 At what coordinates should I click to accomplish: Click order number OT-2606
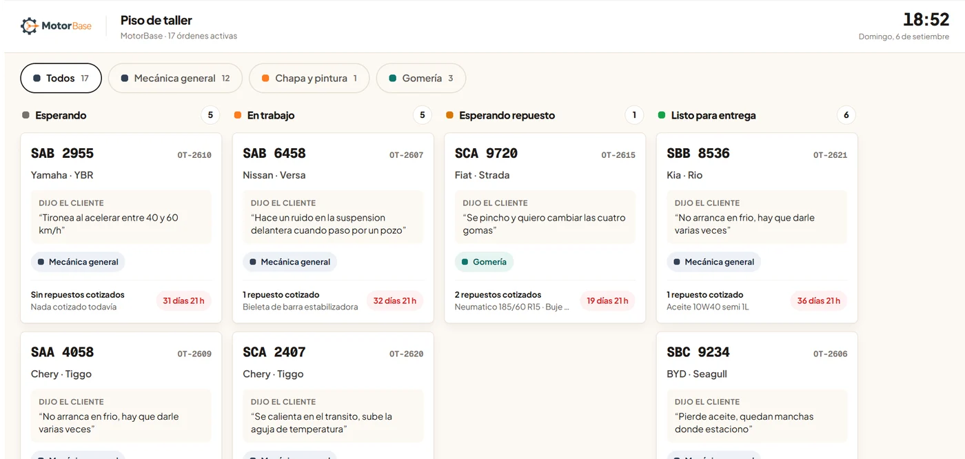point(830,354)
